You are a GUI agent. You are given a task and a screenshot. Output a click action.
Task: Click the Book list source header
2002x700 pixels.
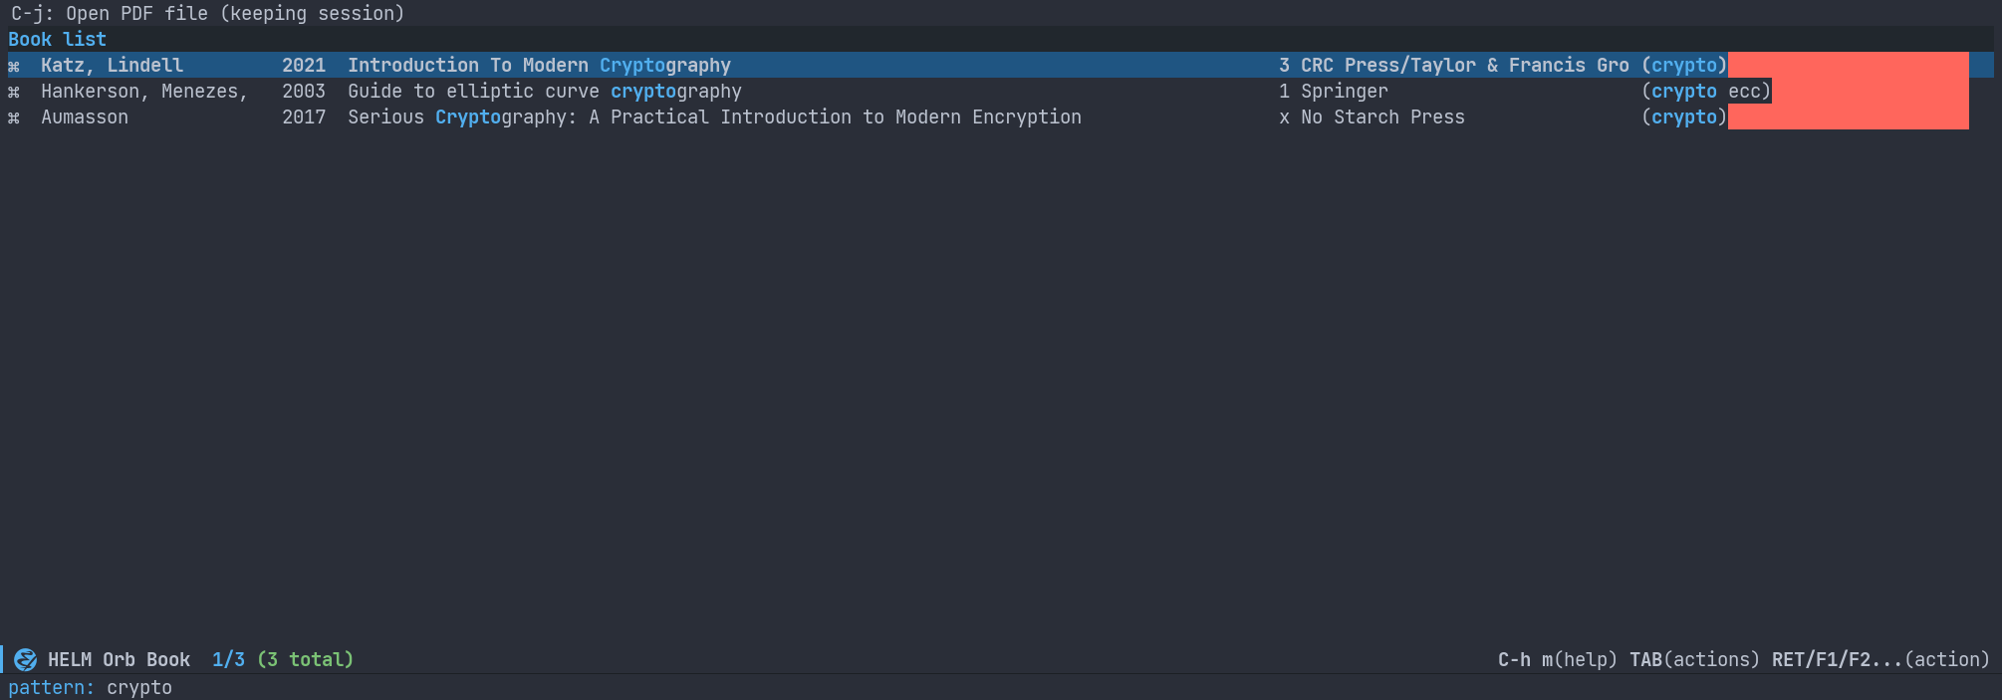[57, 39]
